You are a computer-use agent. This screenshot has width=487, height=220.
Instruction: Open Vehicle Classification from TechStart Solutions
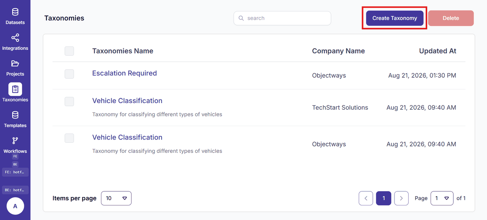127,101
